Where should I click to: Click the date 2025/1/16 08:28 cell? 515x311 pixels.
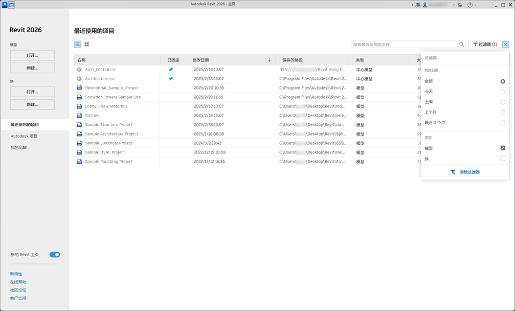coord(209,134)
